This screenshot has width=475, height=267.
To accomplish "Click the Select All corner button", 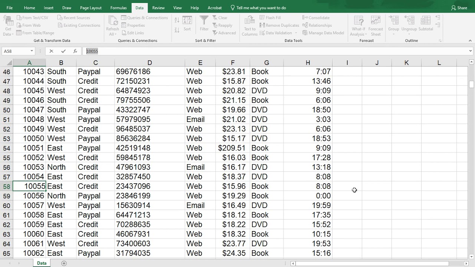I will coord(6,63).
